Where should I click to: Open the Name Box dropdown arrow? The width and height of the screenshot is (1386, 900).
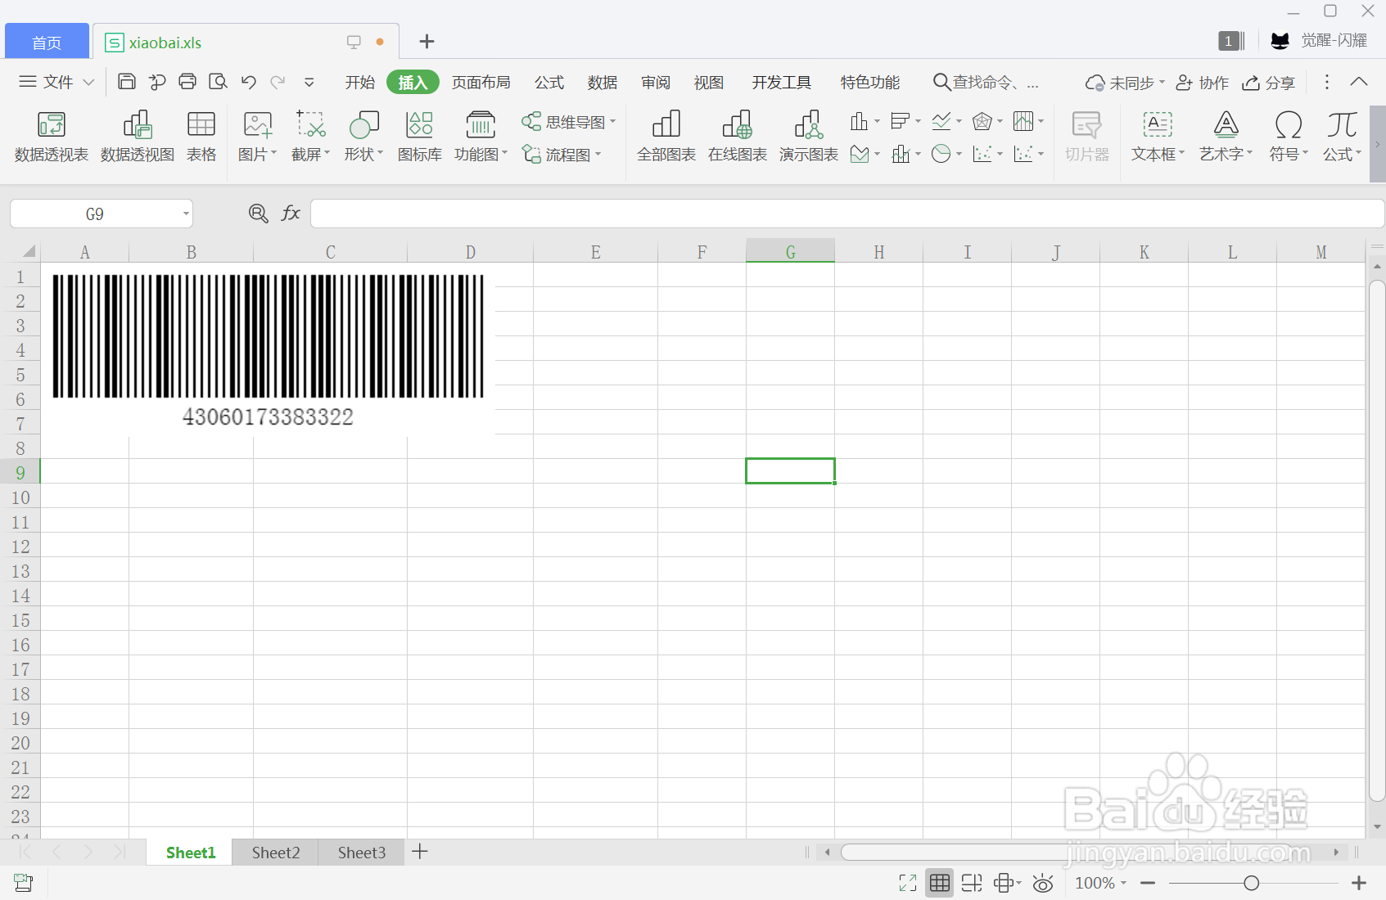tap(186, 214)
